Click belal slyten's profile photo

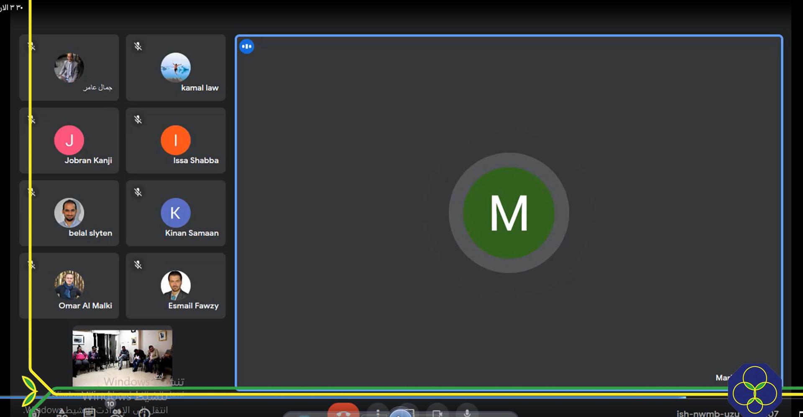[x=69, y=212]
